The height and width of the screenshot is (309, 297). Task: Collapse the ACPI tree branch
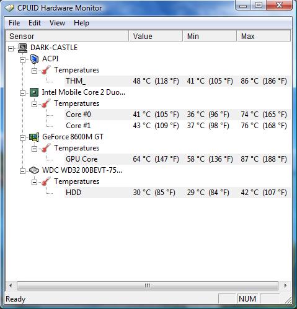pos(22,59)
